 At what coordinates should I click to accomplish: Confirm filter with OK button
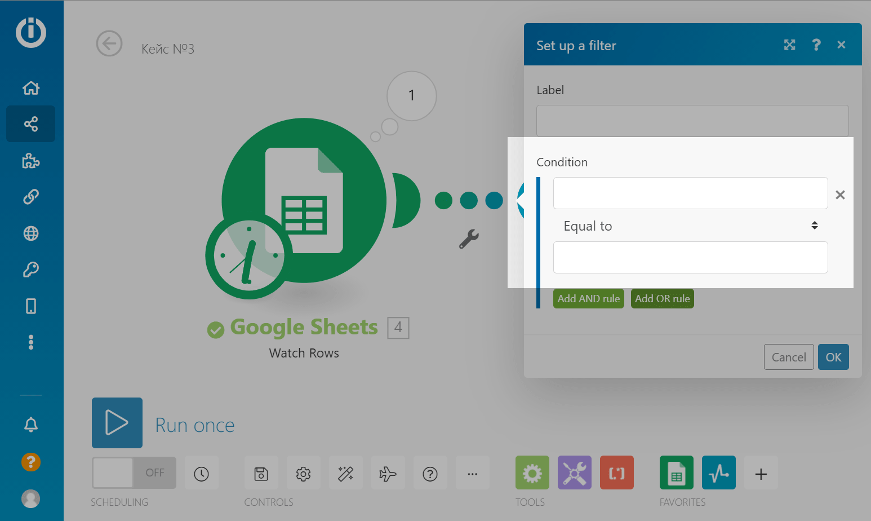(833, 357)
